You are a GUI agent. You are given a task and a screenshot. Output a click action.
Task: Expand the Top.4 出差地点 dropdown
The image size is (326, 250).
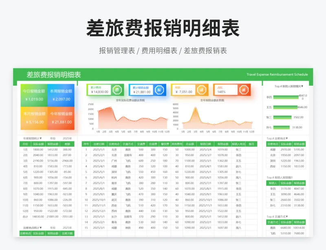(287, 138)
